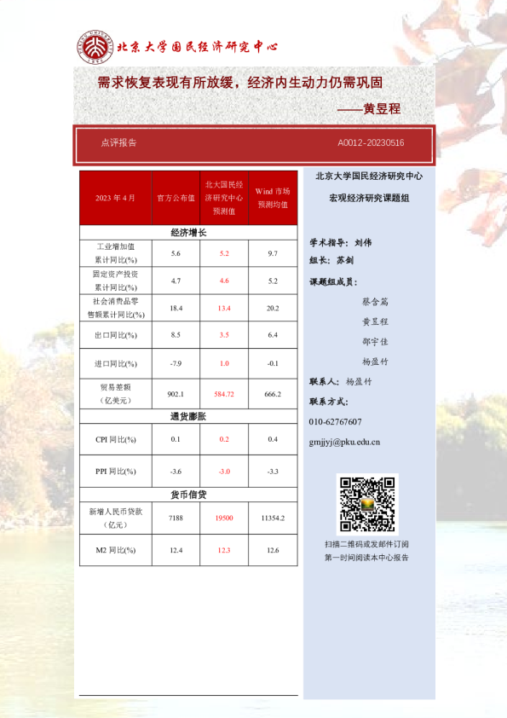The height and width of the screenshot is (718, 507).
Task: Click the 官方公布值 column header
Action: [x=176, y=198]
